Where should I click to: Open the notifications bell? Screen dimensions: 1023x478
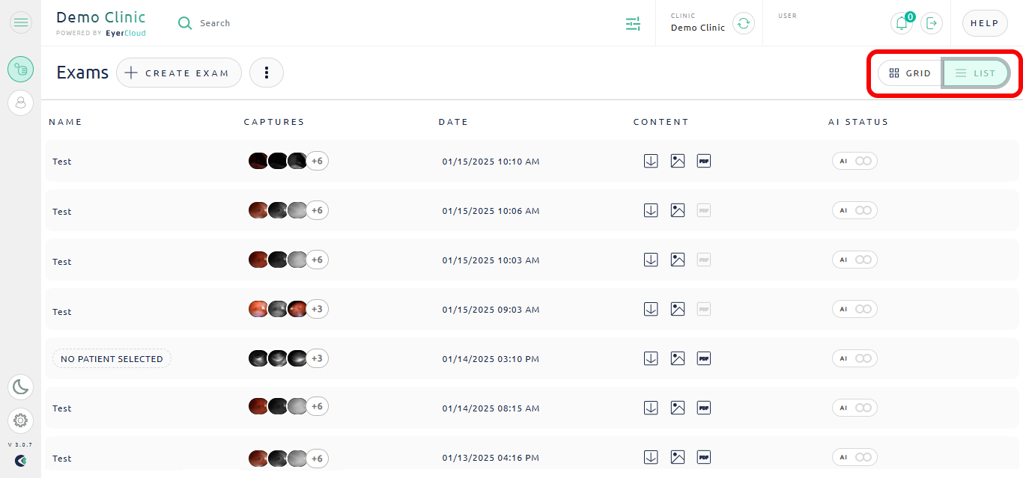902,23
